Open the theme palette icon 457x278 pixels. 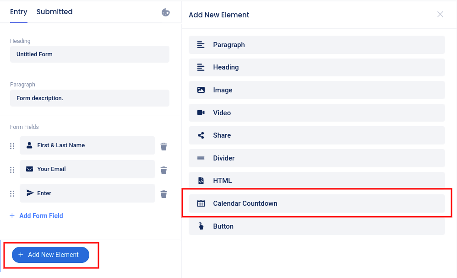point(166,12)
